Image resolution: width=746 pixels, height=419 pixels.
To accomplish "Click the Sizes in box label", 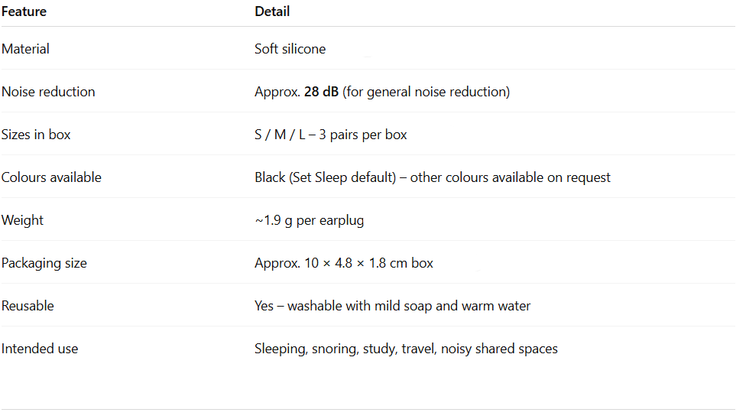I will click(36, 135).
